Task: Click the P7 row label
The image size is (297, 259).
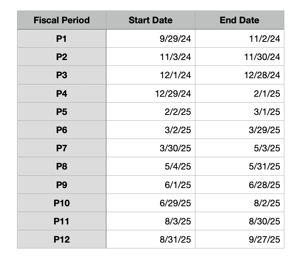Action: (62, 148)
